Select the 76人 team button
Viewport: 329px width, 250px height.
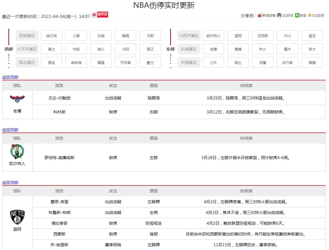[287, 35]
